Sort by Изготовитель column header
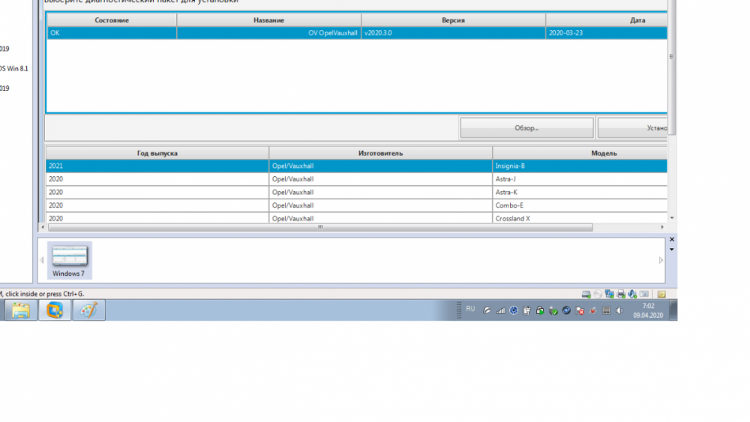This screenshot has width=750, height=422. [381, 154]
